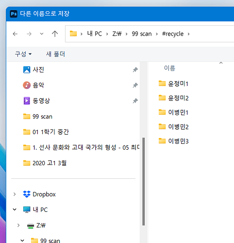The height and width of the screenshot is (243, 234).
Task: Click the 새 폴더 new folder button
Action: 55,54
